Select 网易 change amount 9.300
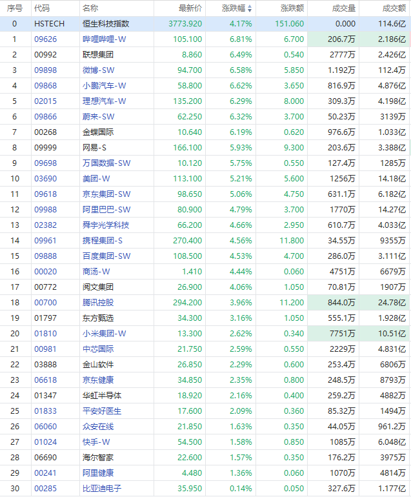 [x=294, y=148]
